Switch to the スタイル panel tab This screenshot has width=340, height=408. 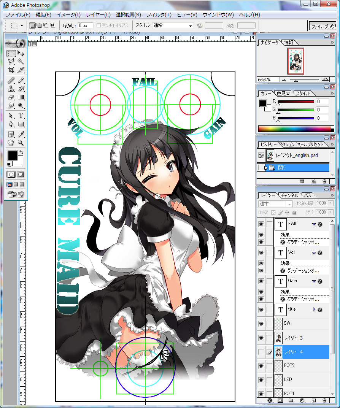tap(303, 93)
